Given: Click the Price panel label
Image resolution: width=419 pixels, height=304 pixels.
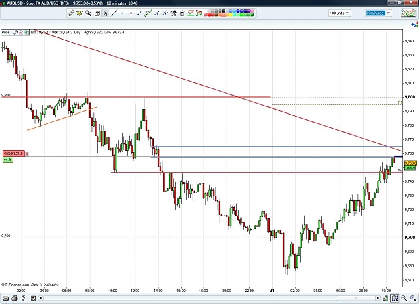Looking at the screenshot, I should pyautogui.click(x=5, y=33).
